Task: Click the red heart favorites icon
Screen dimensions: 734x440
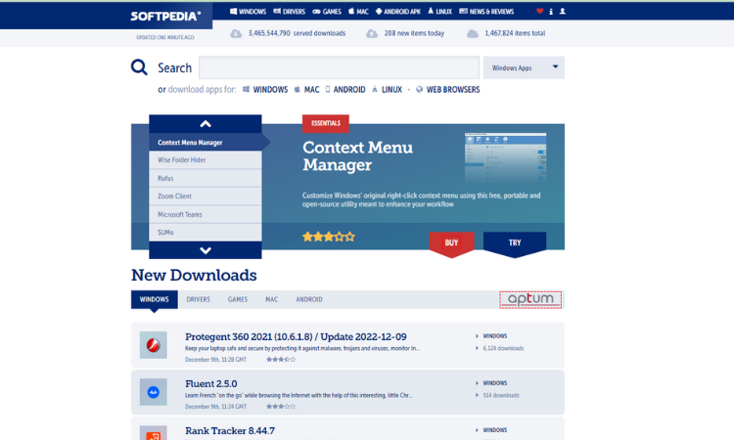Action: 539,11
